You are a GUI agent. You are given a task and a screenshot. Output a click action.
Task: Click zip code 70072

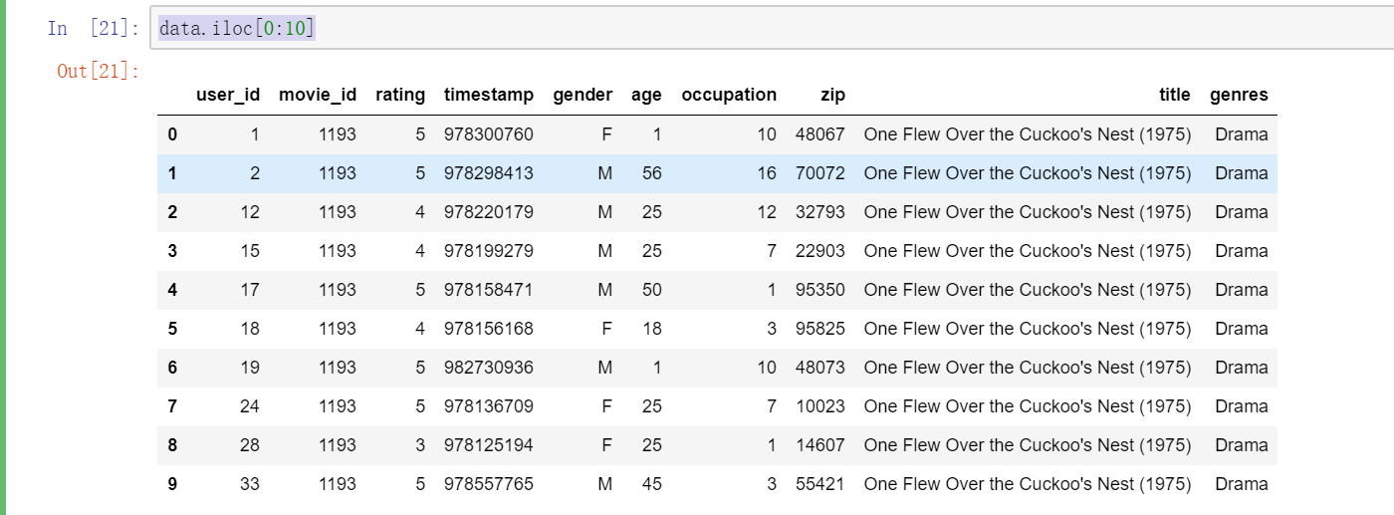[820, 173]
